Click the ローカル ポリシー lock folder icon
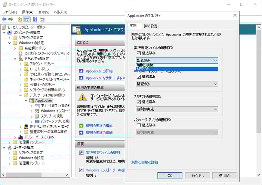This screenshot has height=185, width=262. 26,69
